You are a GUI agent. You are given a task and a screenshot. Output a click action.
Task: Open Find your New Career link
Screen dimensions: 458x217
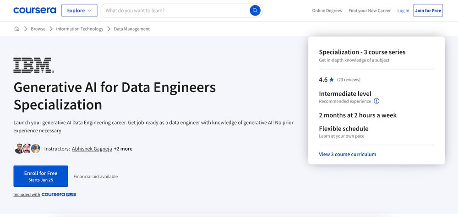[370, 11]
